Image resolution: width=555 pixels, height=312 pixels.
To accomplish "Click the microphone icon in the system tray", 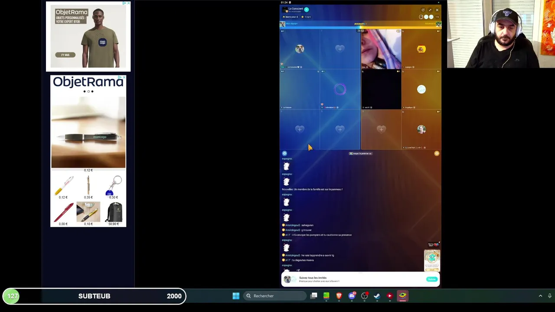I will 550,296.
